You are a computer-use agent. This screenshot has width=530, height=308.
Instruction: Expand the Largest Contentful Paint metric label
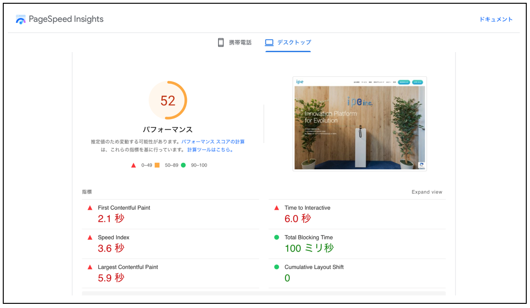point(128,267)
